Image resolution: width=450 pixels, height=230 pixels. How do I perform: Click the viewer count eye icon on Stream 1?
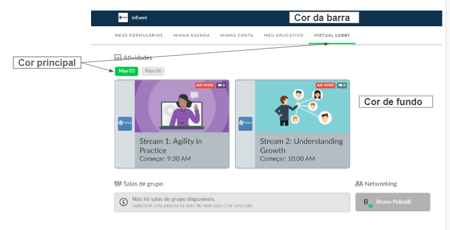[x=219, y=85]
